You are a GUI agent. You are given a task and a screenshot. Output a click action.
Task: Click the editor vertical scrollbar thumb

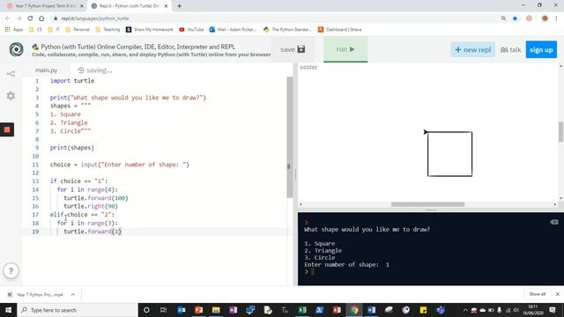tap(290, 137)
